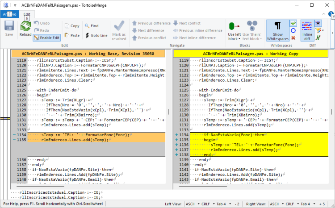The image size is (335, 208).
Task: Select the green checkmark whitespace option
Action: [x=293, y=23]
